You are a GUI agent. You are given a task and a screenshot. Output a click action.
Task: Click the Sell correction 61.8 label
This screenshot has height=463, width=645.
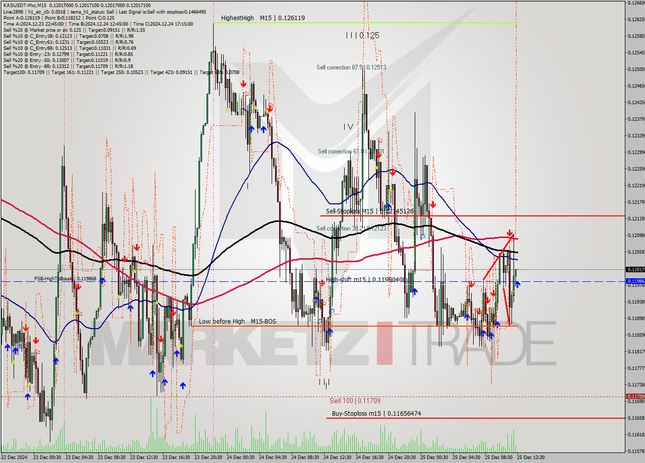(351, 151)
